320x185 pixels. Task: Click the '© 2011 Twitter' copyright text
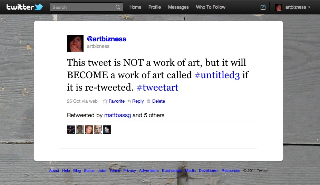click(x=255, y=171)
